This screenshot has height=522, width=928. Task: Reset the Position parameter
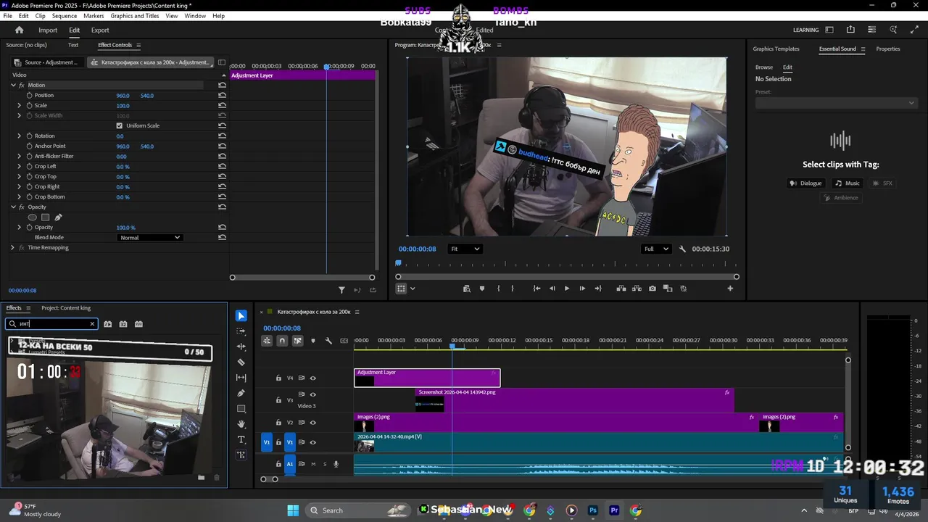222,95
